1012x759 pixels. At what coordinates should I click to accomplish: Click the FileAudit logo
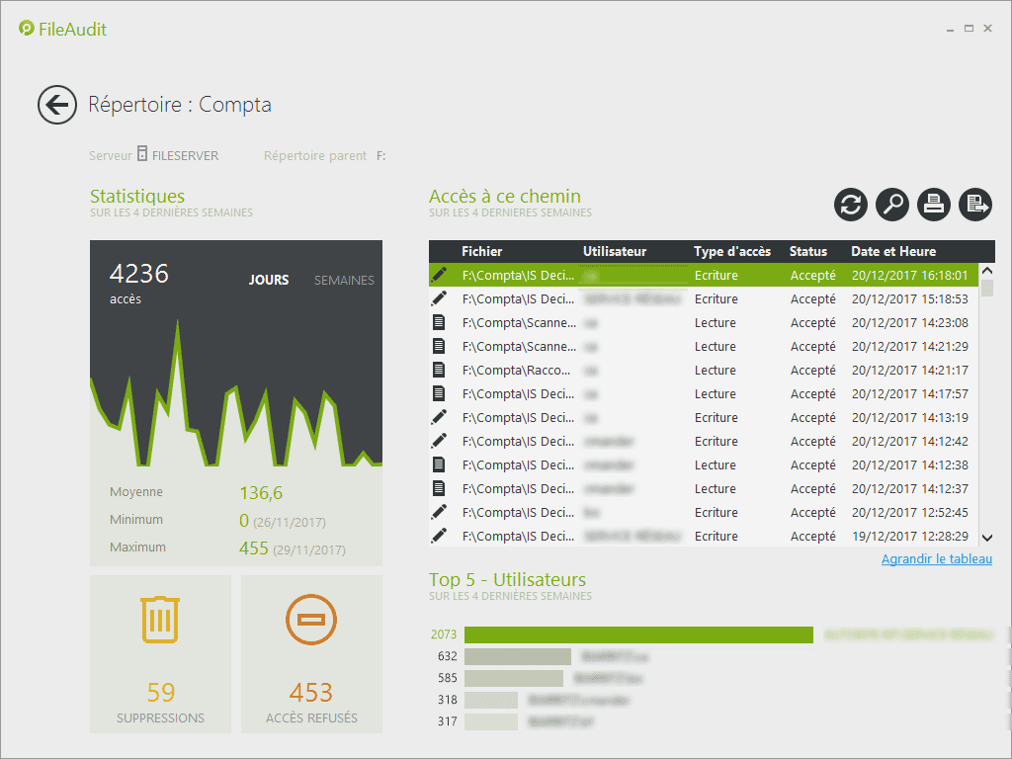point(62,30)
